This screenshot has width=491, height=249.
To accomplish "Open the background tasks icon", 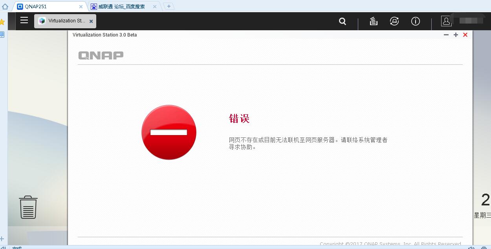I will 374,21.
